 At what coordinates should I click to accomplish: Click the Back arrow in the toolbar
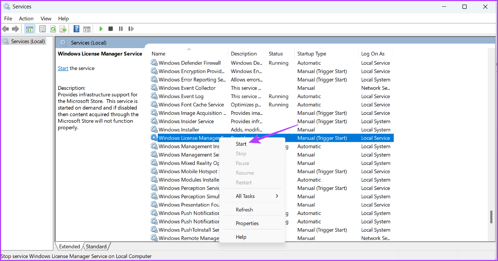tap(5, 29)
